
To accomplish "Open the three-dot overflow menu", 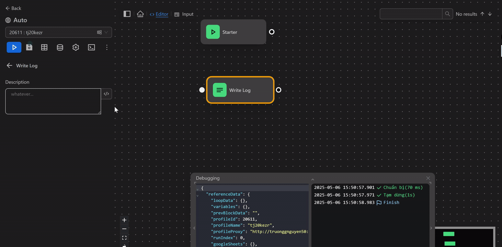I will tap(107, 47).
